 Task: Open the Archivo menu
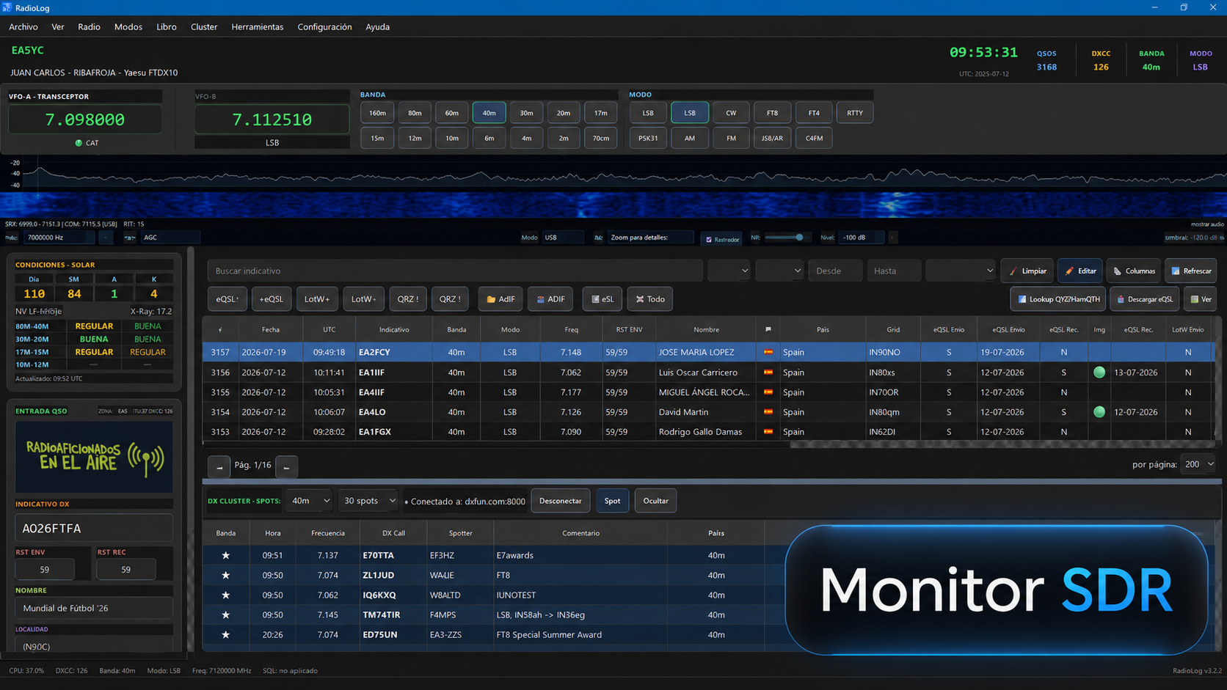point(23,27)
